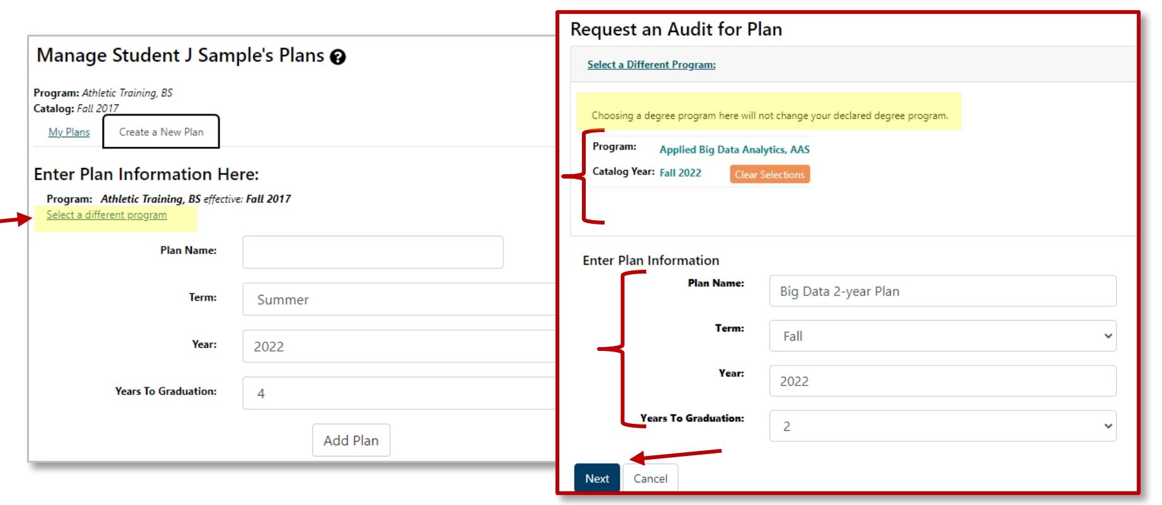The height and width of the screenshot is (505, 1162).
Task: Click the right Year field showing 2022
Action: tap(942, 381)
